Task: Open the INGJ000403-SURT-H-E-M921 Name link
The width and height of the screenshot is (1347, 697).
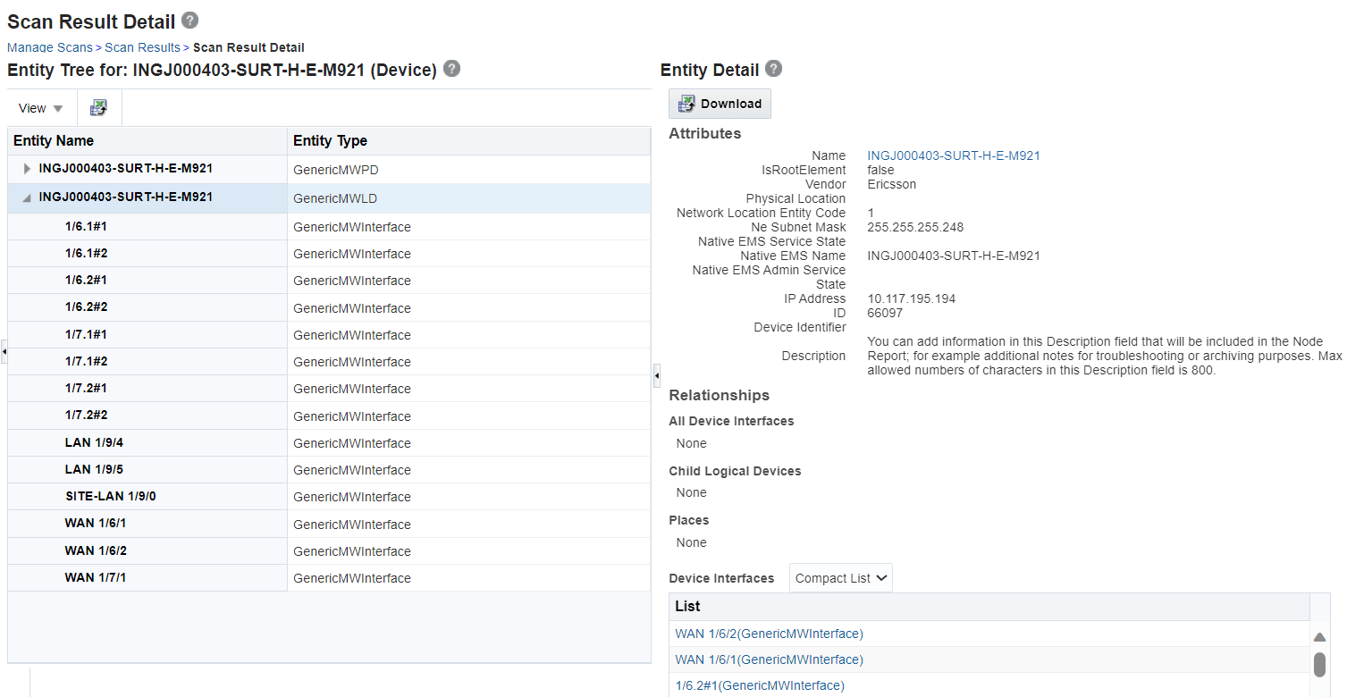Action: click(954, 155)
